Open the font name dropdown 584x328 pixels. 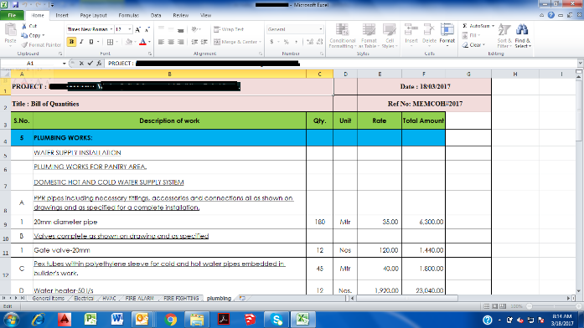click(111, 29)
